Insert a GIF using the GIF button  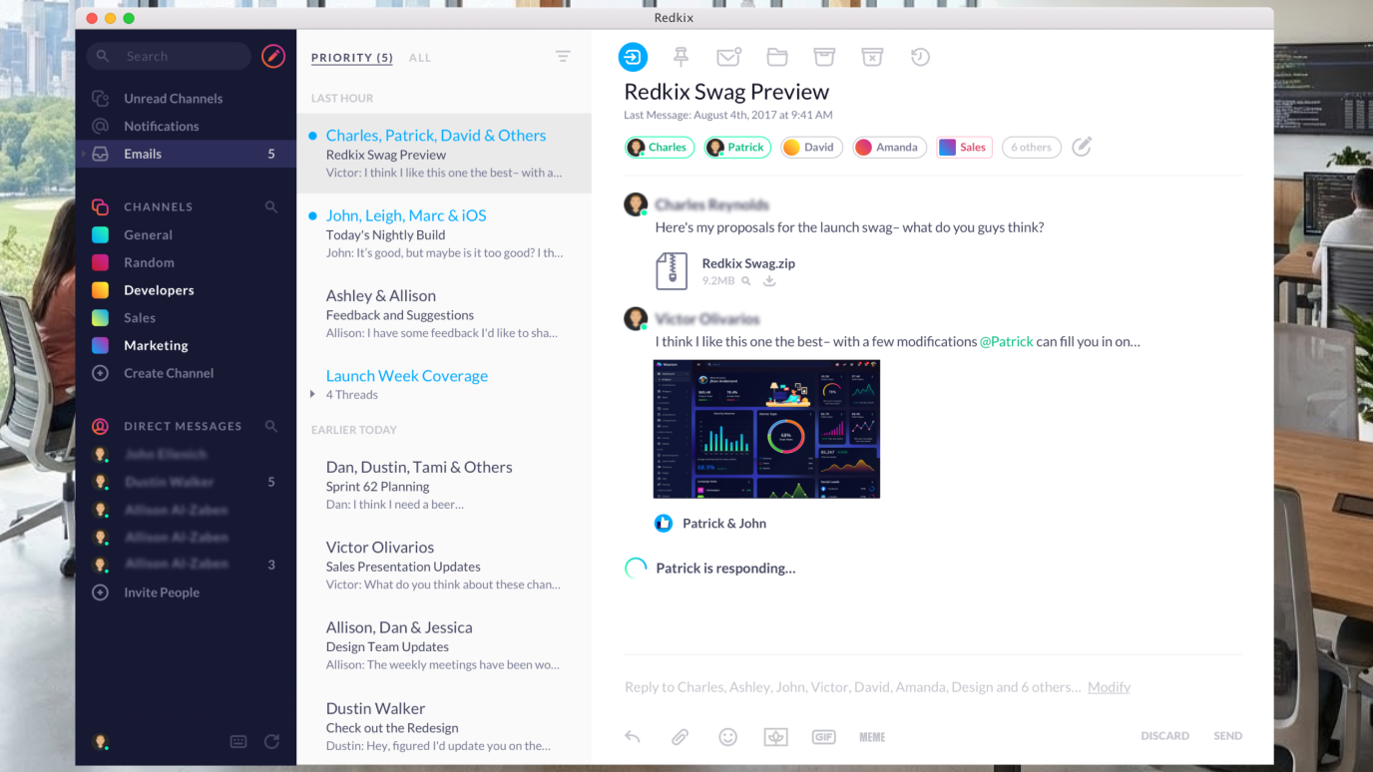pyautogui.click(x=823, y=737)
